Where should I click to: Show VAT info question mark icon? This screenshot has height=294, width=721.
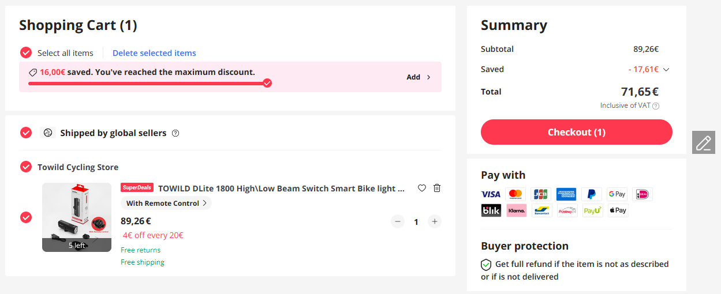pyautogui.click(x=656, y=106)
